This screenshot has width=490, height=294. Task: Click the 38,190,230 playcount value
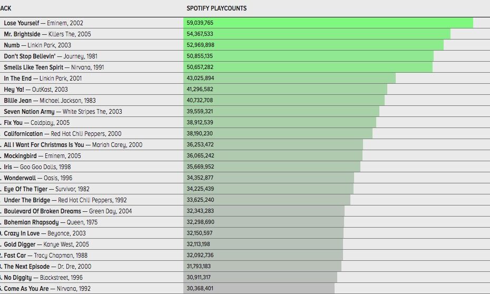(200, 133)
